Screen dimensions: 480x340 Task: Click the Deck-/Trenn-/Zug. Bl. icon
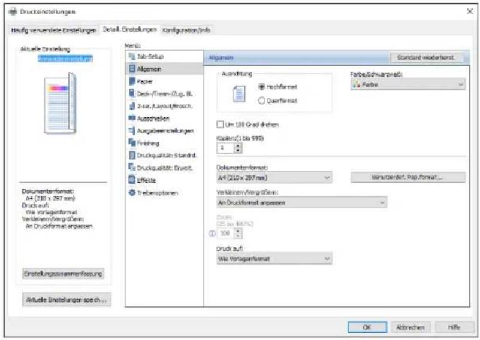coord(132,93)
